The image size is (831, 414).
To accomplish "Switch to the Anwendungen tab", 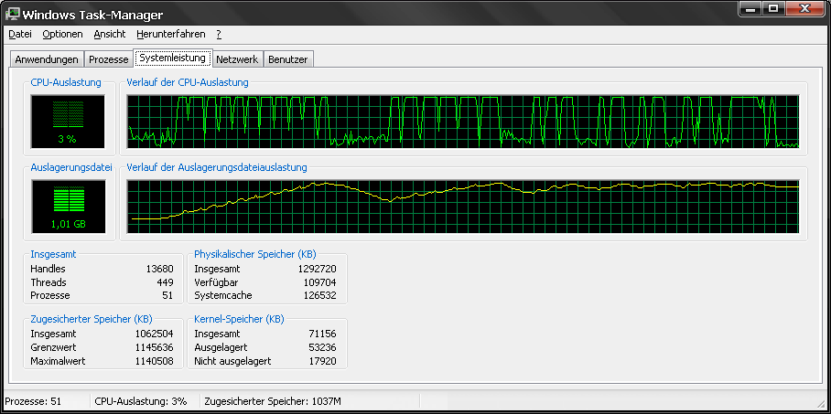I will 47,59.
